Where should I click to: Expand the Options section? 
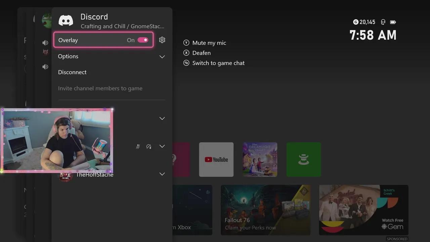(x=112, y=56)
